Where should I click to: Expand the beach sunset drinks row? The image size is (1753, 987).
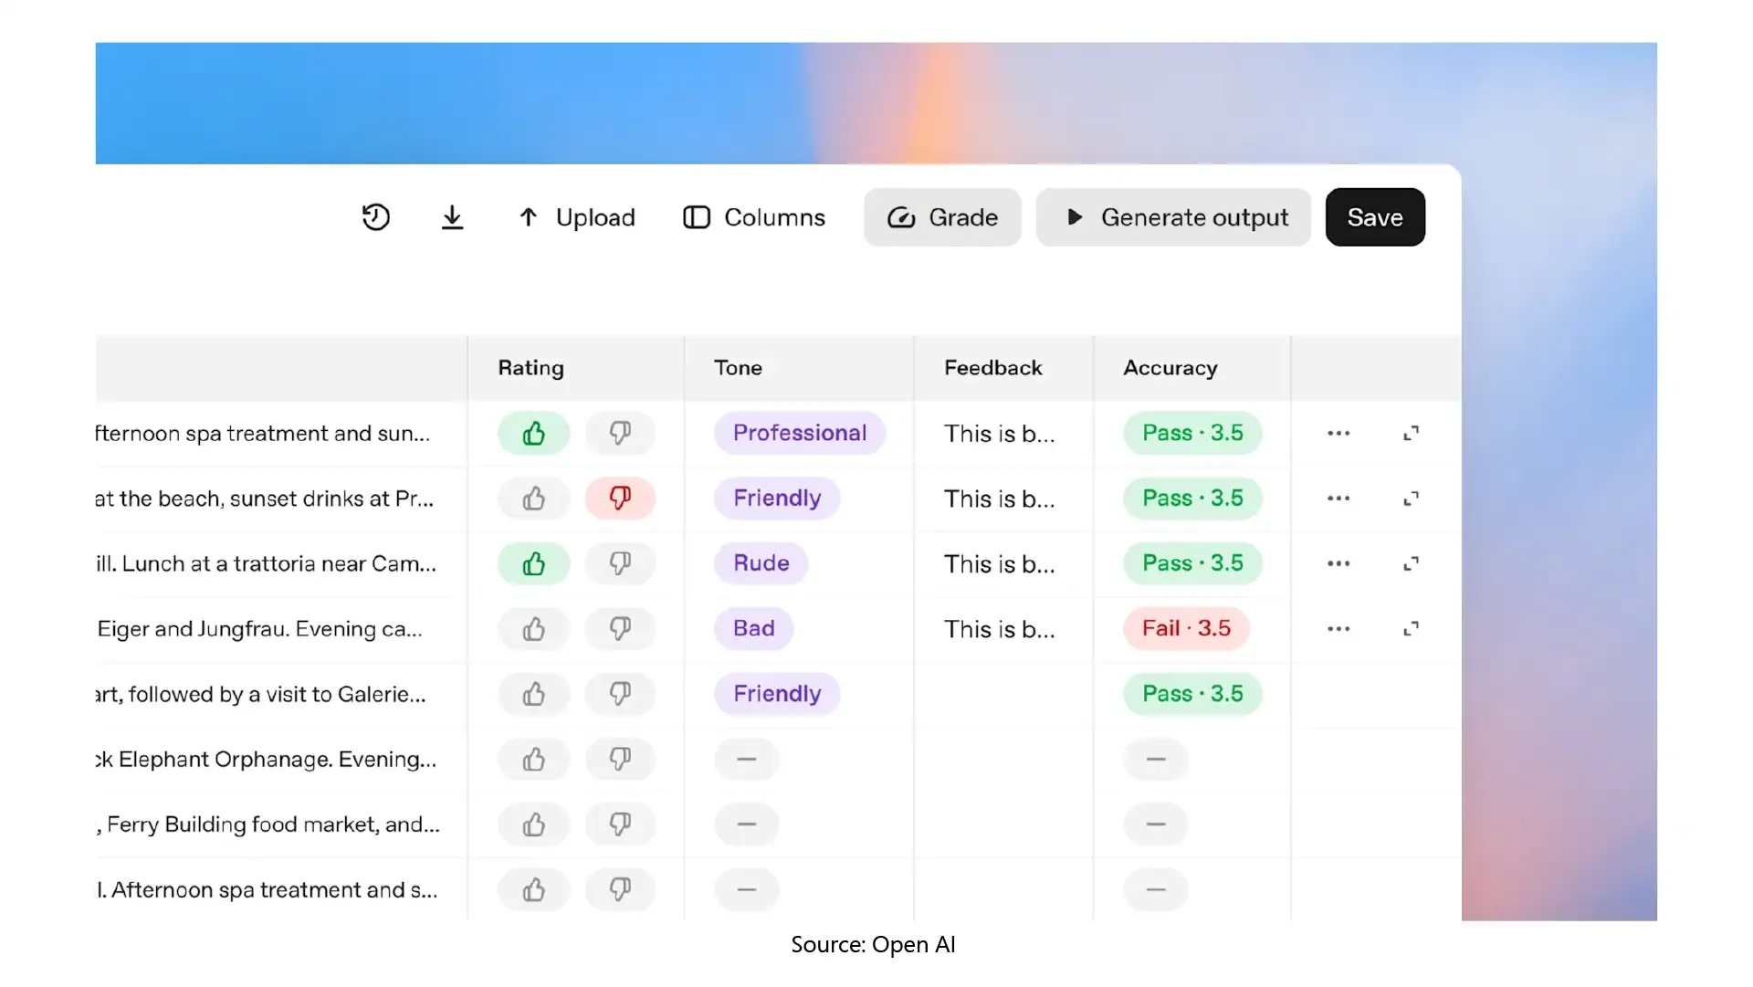point(1411,499)
